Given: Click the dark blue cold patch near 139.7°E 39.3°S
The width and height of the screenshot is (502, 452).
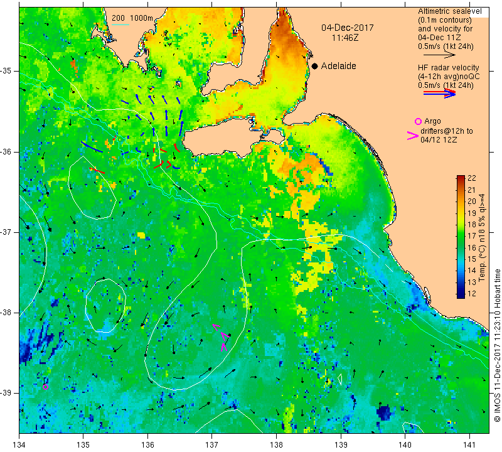Looking at the screenshot, I should pyautogui.click(x=384, y=413).
